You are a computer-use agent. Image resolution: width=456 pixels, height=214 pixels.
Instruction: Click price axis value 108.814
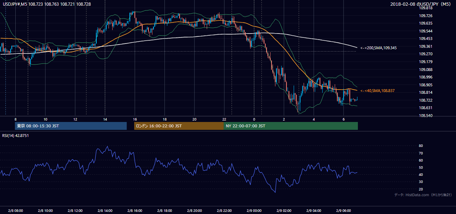coord(426,93)
